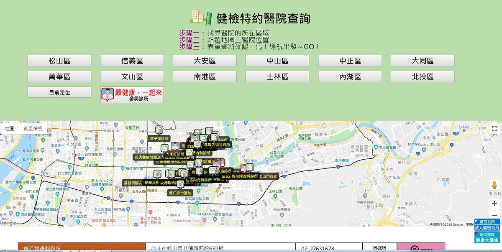Click doctor marker above 傅芳婦產科診所 label
The image size is (502, 252).
click(x=244, y=168)
